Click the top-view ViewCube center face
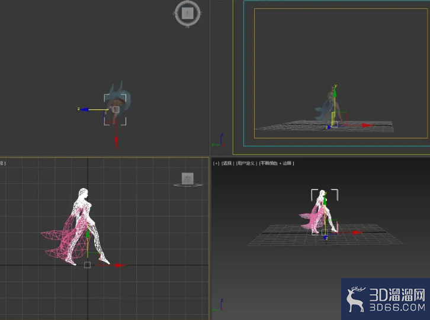The height and width of the screenshot is (320, 430). coord(188,13)
